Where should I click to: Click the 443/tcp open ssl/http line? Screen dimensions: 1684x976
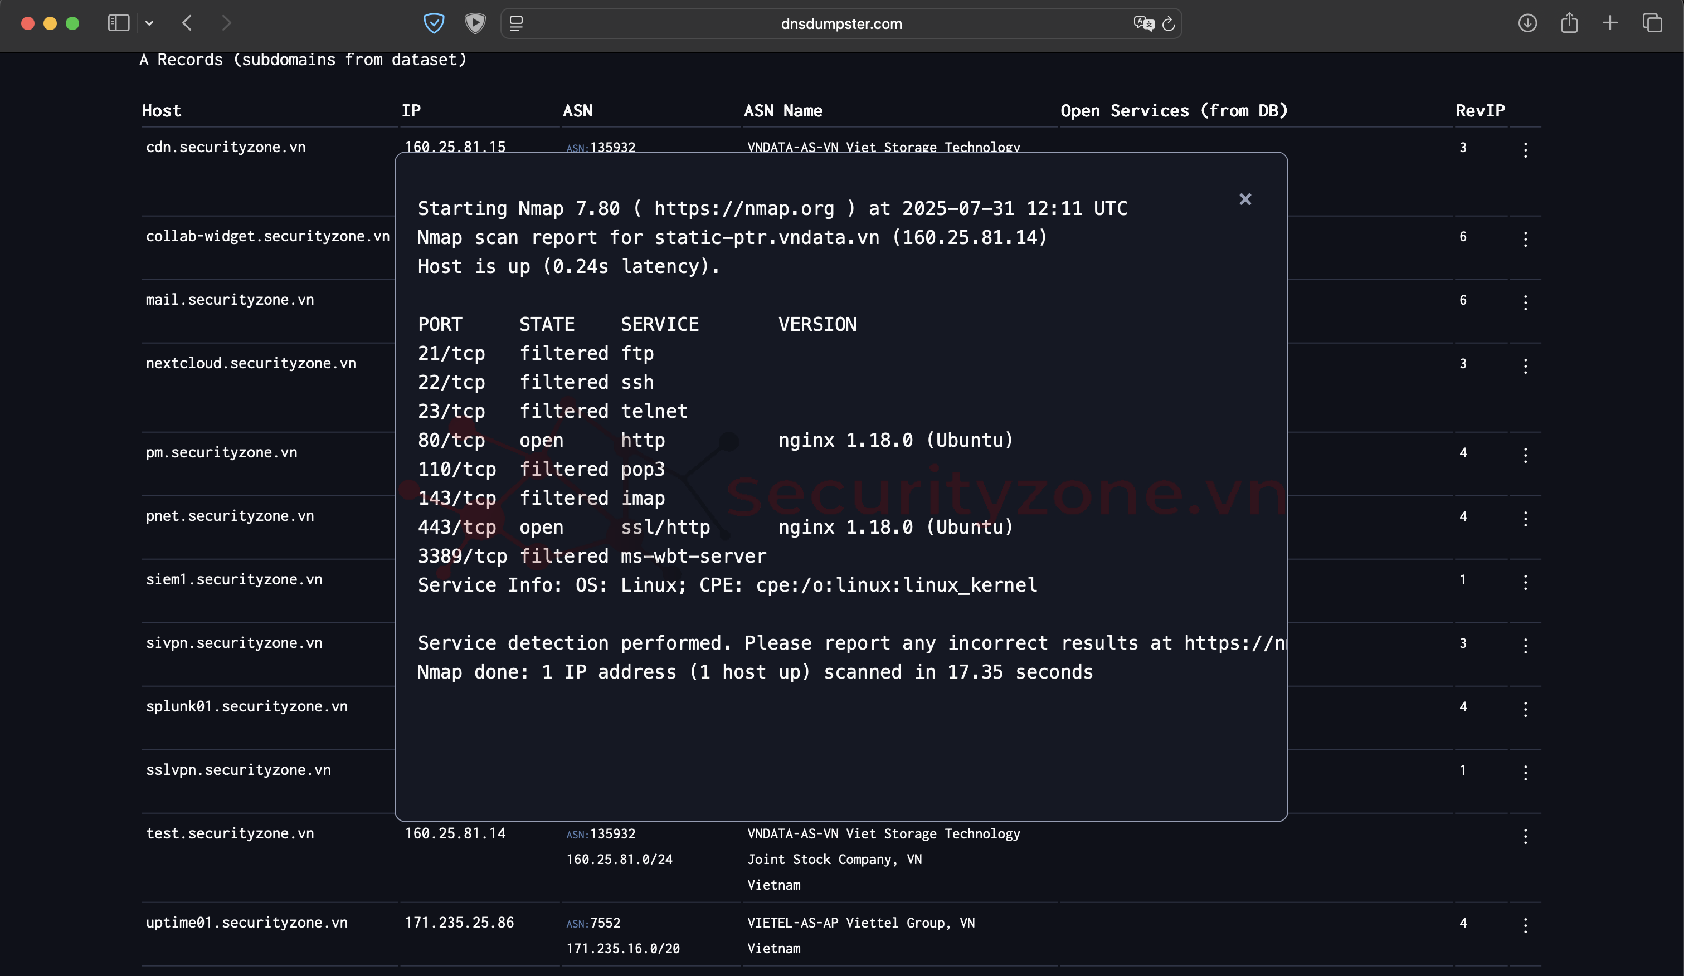715,527
